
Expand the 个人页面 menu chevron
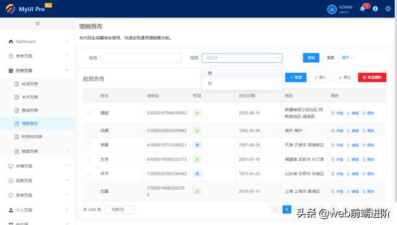click(x=67, y=209)
